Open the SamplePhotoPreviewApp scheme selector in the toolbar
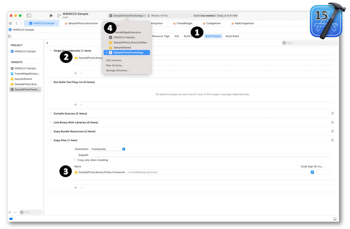The image size is (350, 229). (x=127, y=16)
